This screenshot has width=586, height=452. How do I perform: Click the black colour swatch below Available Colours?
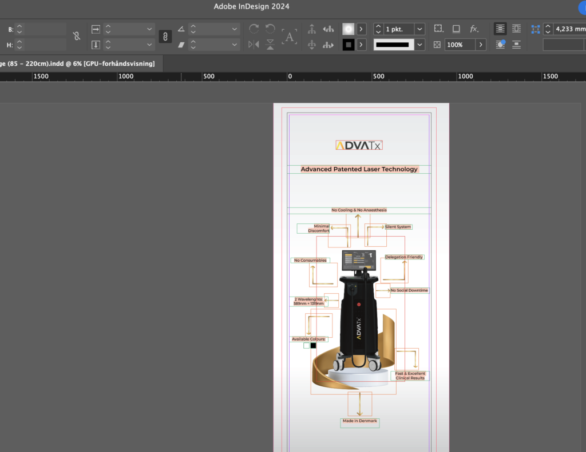(x=313, y=346)
